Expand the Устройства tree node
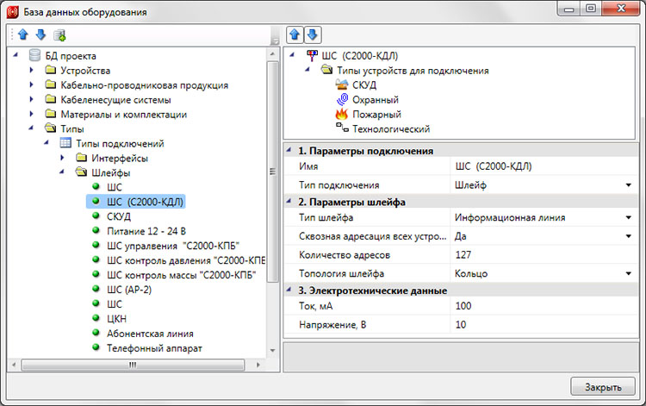Viewport: 646px width, 406px height. click(31, 70)
